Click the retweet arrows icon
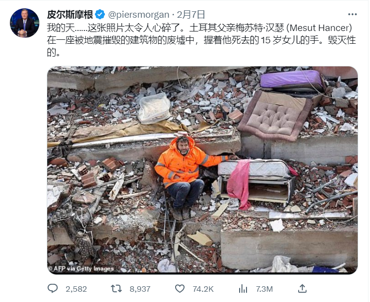Screen dimensions: 370x302 (x=116, y=289)
